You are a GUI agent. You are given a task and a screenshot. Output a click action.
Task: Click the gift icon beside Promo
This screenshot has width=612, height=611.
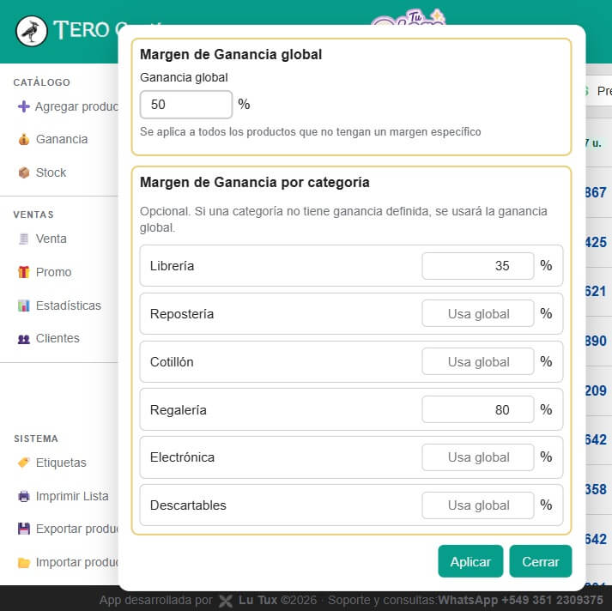(x=24, y=272)
